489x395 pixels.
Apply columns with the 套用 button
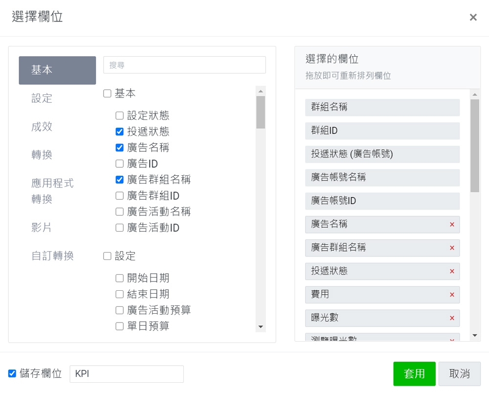pos(414,374)
